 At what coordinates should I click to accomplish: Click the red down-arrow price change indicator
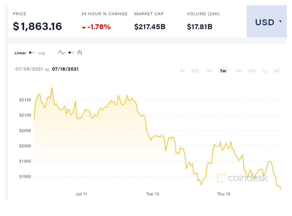(x=84, y=27)
